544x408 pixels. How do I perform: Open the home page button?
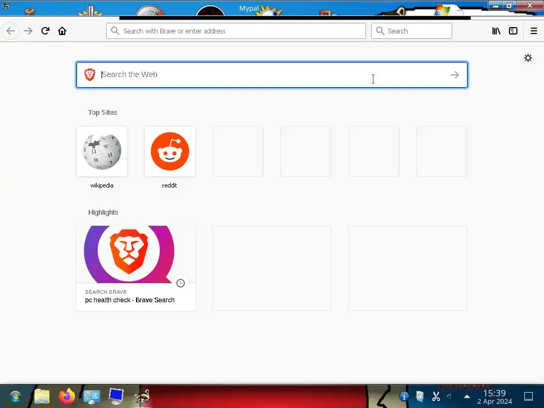62,31
